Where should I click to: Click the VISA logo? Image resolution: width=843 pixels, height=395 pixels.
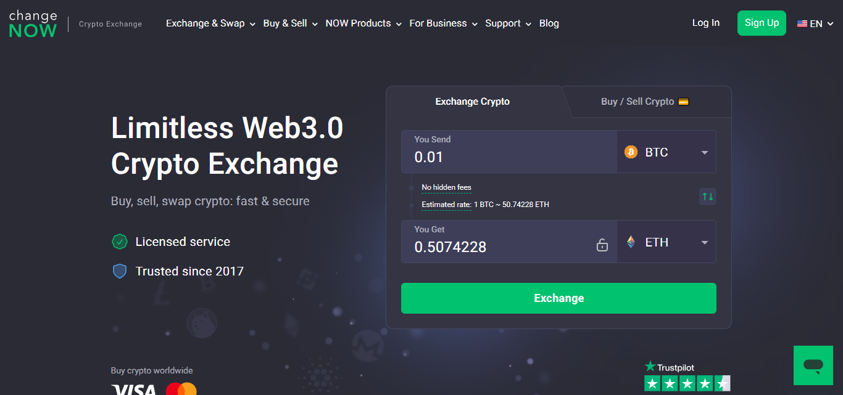[x=134, y=389]
